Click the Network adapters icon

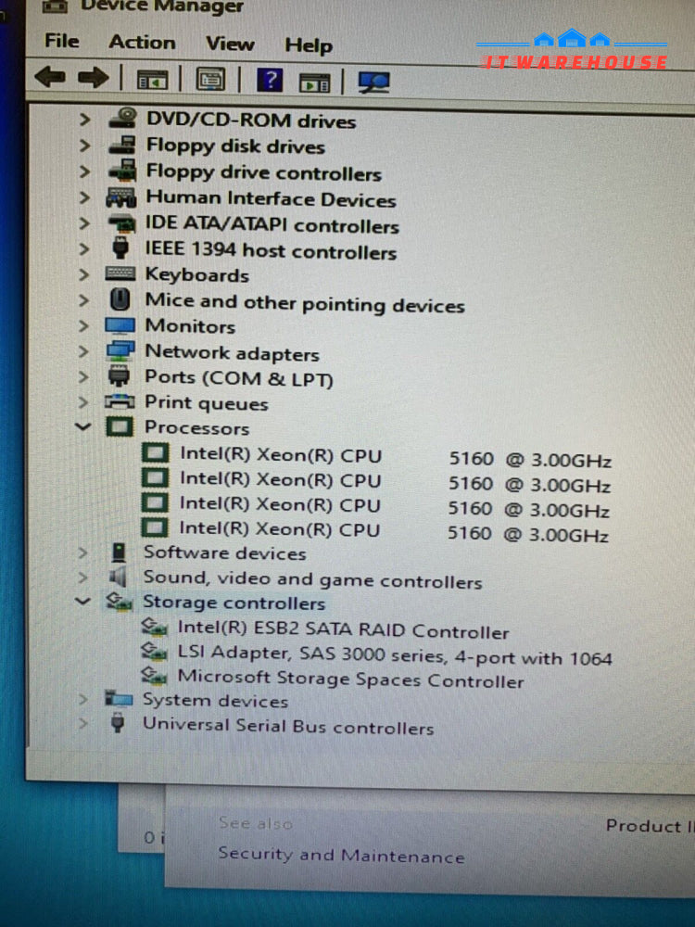point(120,352)
